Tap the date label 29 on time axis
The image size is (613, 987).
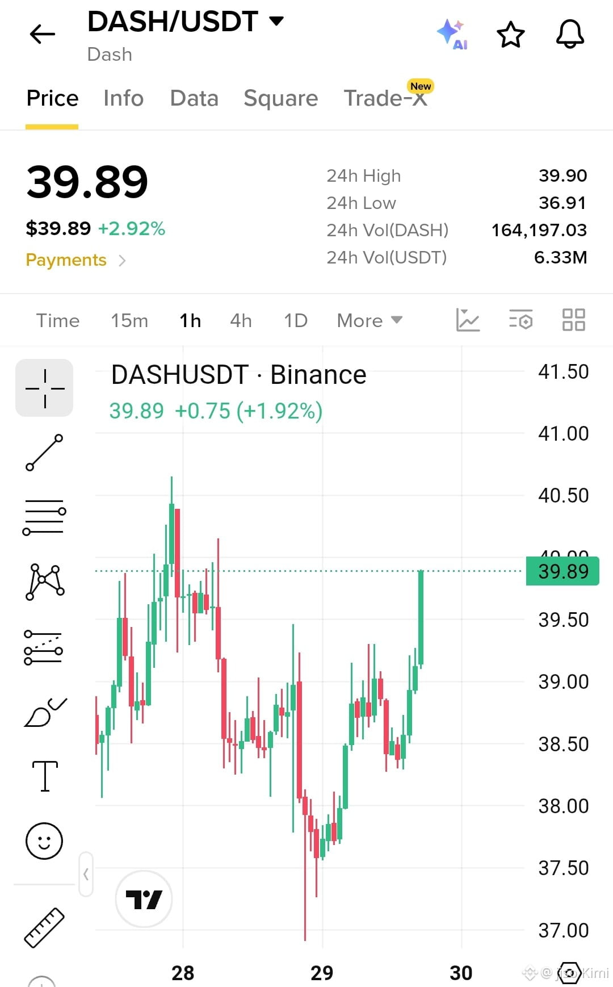pyautogui.click(x=322, y=973)
